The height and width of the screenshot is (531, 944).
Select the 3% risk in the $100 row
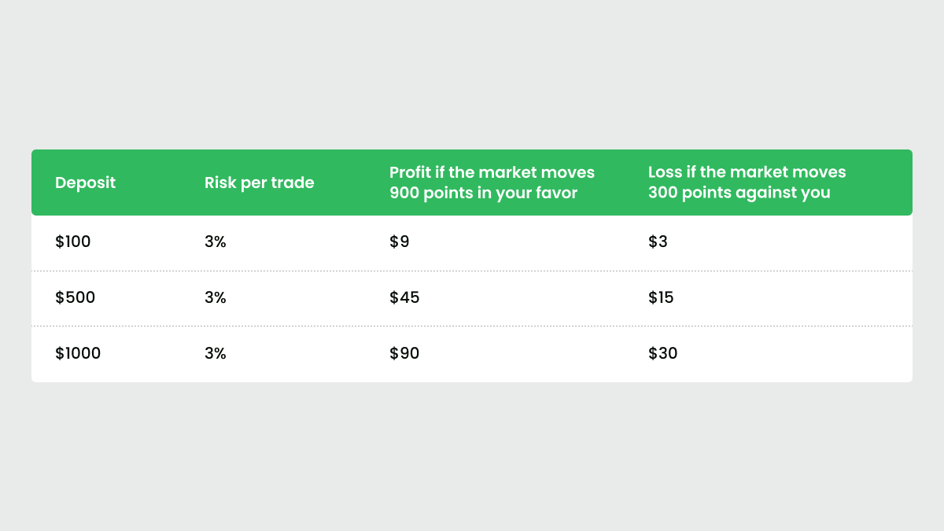[x=215, y=242]
